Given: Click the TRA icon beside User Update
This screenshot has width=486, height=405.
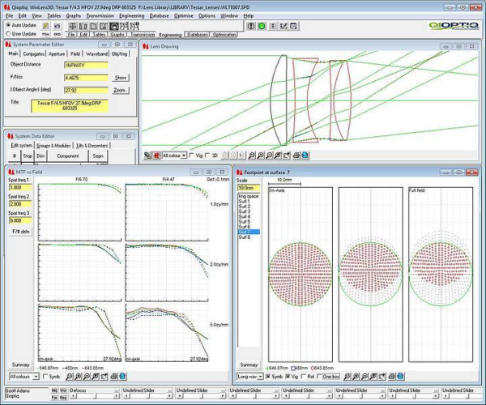Looking at the screenshot, I should (45, 34).
